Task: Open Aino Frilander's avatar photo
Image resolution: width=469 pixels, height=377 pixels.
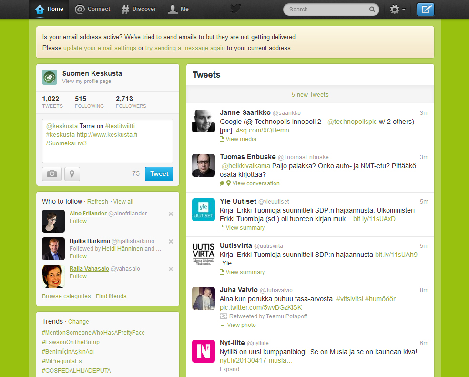Action: pos(53,221)
